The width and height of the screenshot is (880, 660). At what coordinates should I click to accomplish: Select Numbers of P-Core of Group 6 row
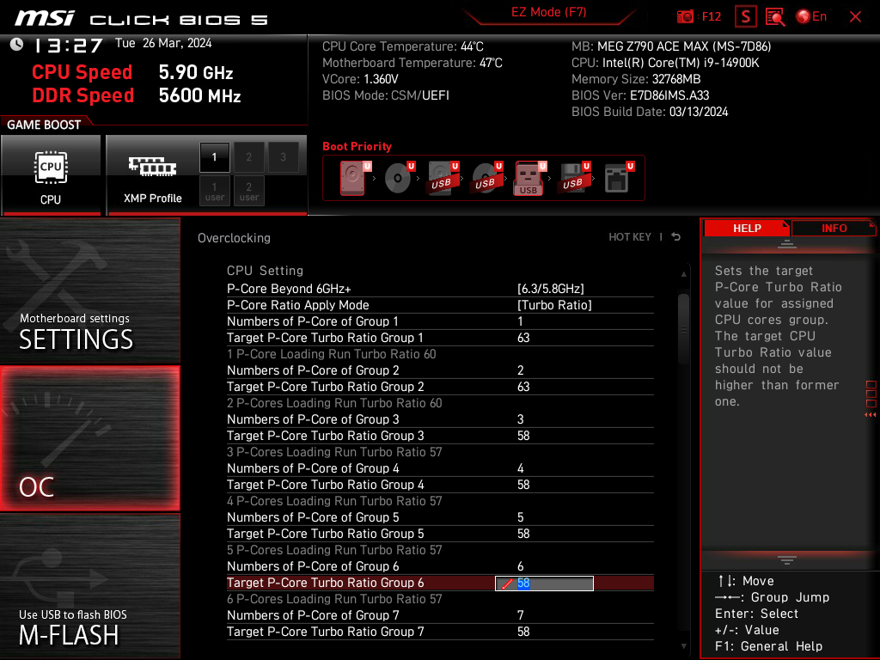[x=440, y=566]
